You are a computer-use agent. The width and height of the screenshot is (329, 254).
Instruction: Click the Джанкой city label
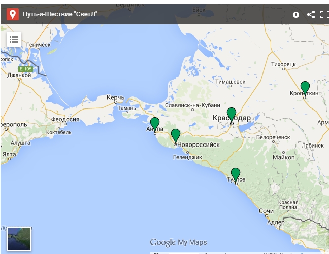19,75
